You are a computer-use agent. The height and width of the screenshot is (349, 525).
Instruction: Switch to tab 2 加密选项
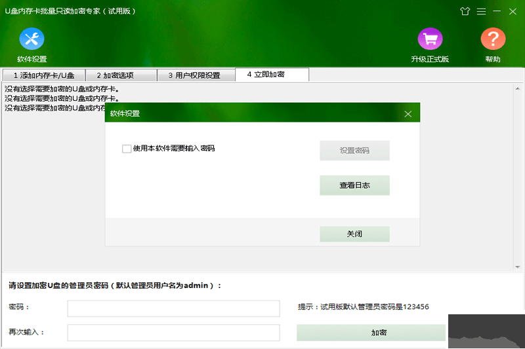tap(121, 75)
